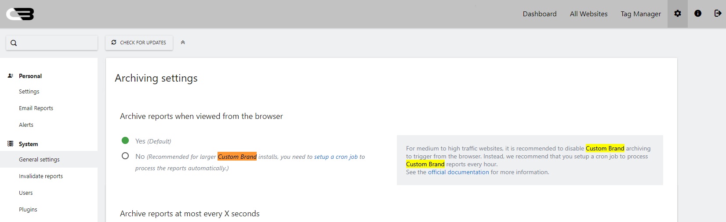Open the administration gear icon
Viewport: 726px width, 222px height.
pyautogui.click(x=677, y=14)
